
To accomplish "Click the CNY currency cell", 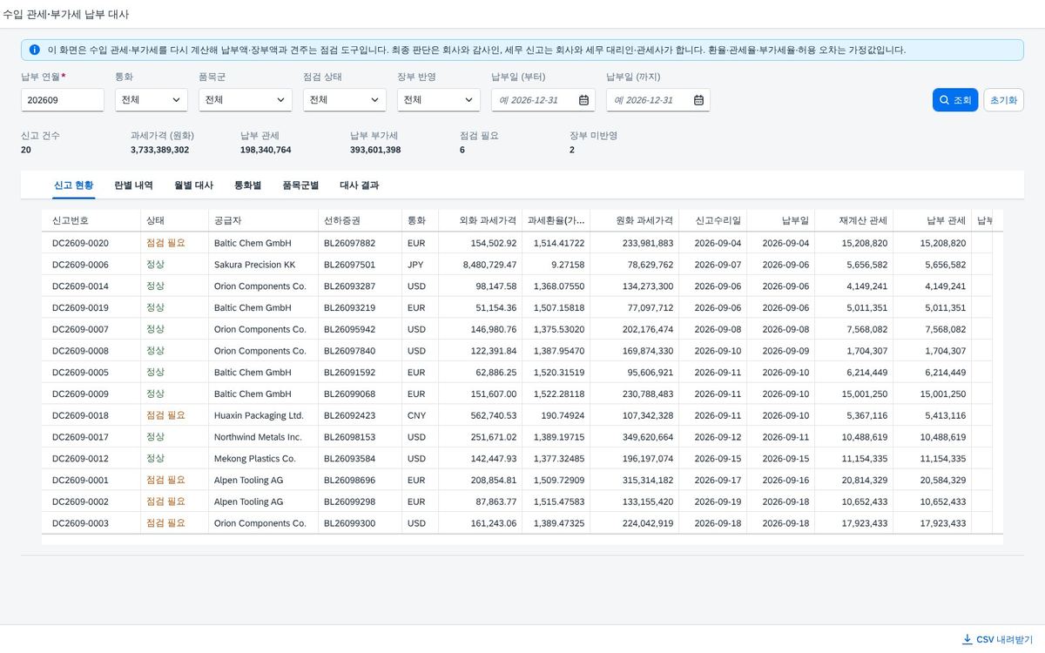I will [417, 415].
